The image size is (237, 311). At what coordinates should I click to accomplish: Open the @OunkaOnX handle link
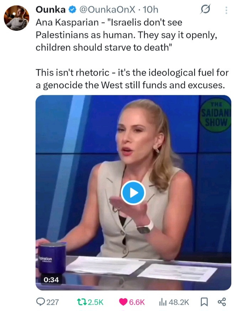point(107,10)
